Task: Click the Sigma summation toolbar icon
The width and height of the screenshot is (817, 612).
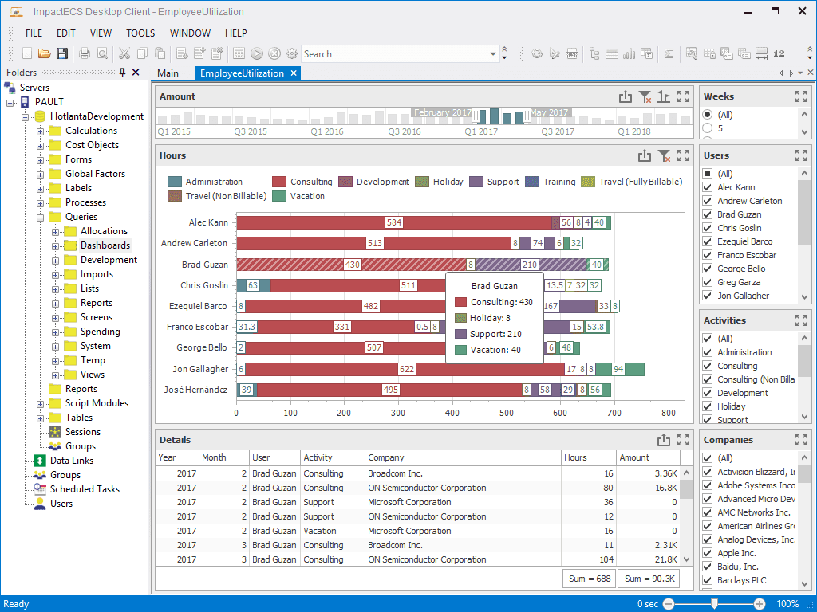Action: 669,53
